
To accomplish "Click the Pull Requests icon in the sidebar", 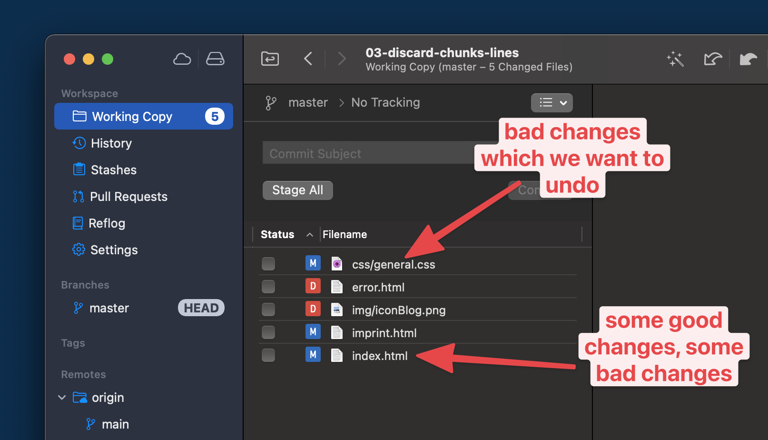I will [78, 196].
